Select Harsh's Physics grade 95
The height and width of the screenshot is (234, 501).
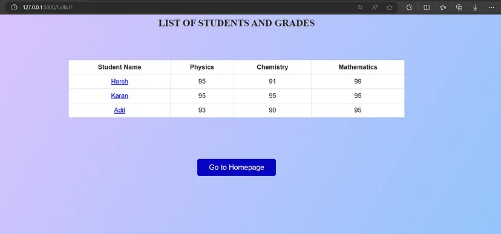coord(202,82)
